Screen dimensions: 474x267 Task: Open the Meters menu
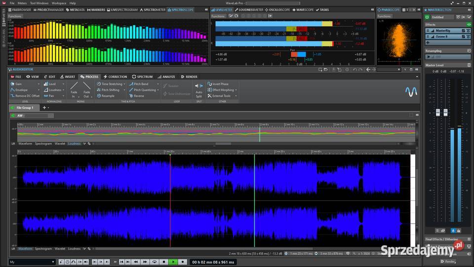pos(22,3)
